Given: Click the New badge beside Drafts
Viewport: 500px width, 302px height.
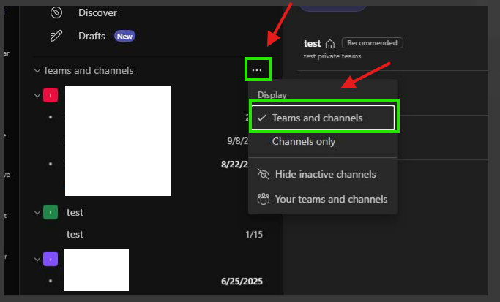Looking at the screenshot, I should tap(124, 37).
